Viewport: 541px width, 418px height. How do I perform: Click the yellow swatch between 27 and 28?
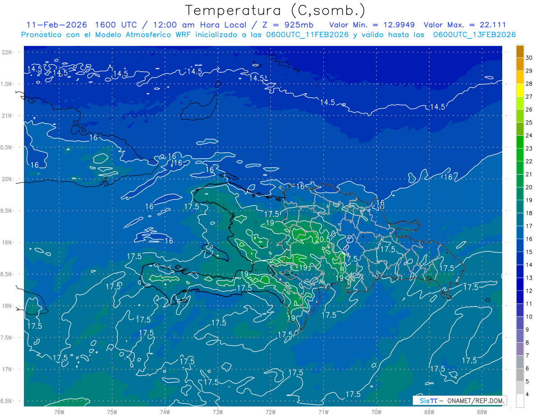pos(520,90)
